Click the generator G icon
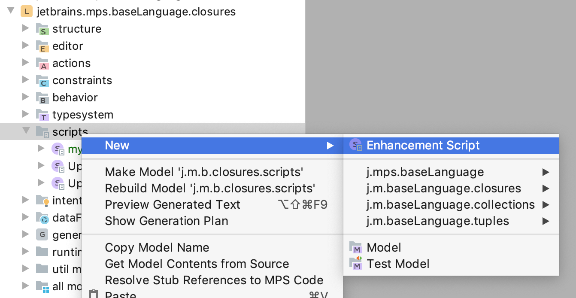The width and height of the screenshot is (576, 298). click(x=43, y=235)
